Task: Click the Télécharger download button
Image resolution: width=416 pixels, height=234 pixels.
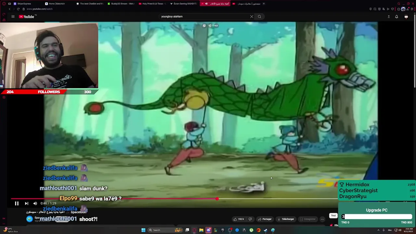Action: pyautogui.click(x=286, y=219)
